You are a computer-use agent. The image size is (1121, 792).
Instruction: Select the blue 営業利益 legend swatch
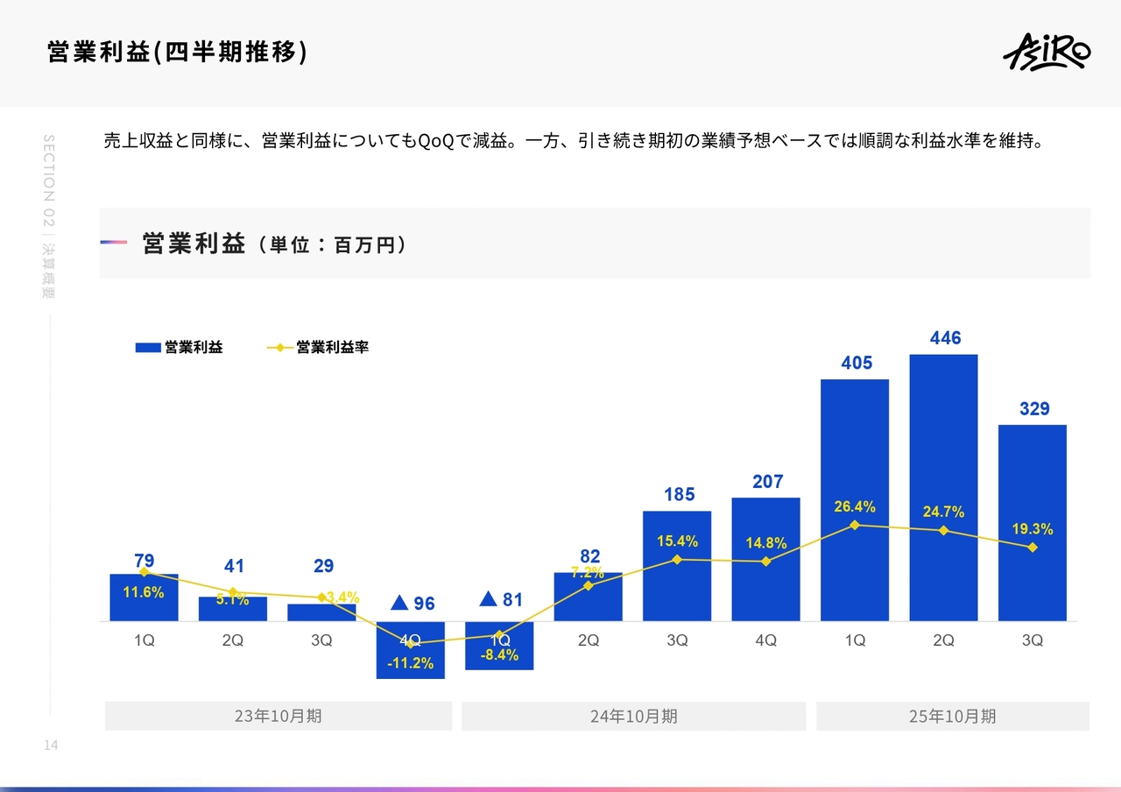tap(148, 348)
